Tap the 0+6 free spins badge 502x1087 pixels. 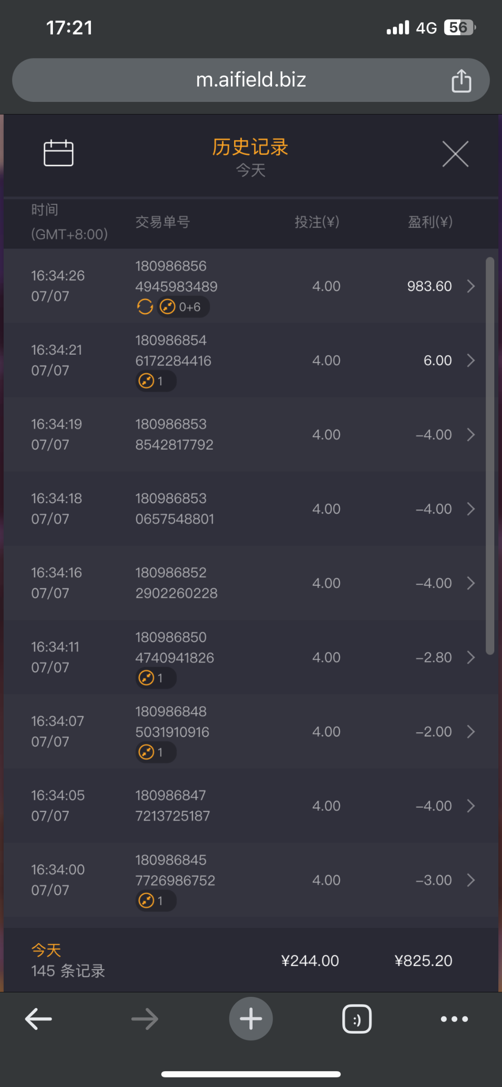183,307
